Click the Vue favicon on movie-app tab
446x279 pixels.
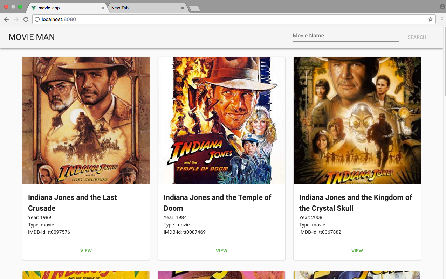pos(34,8)
